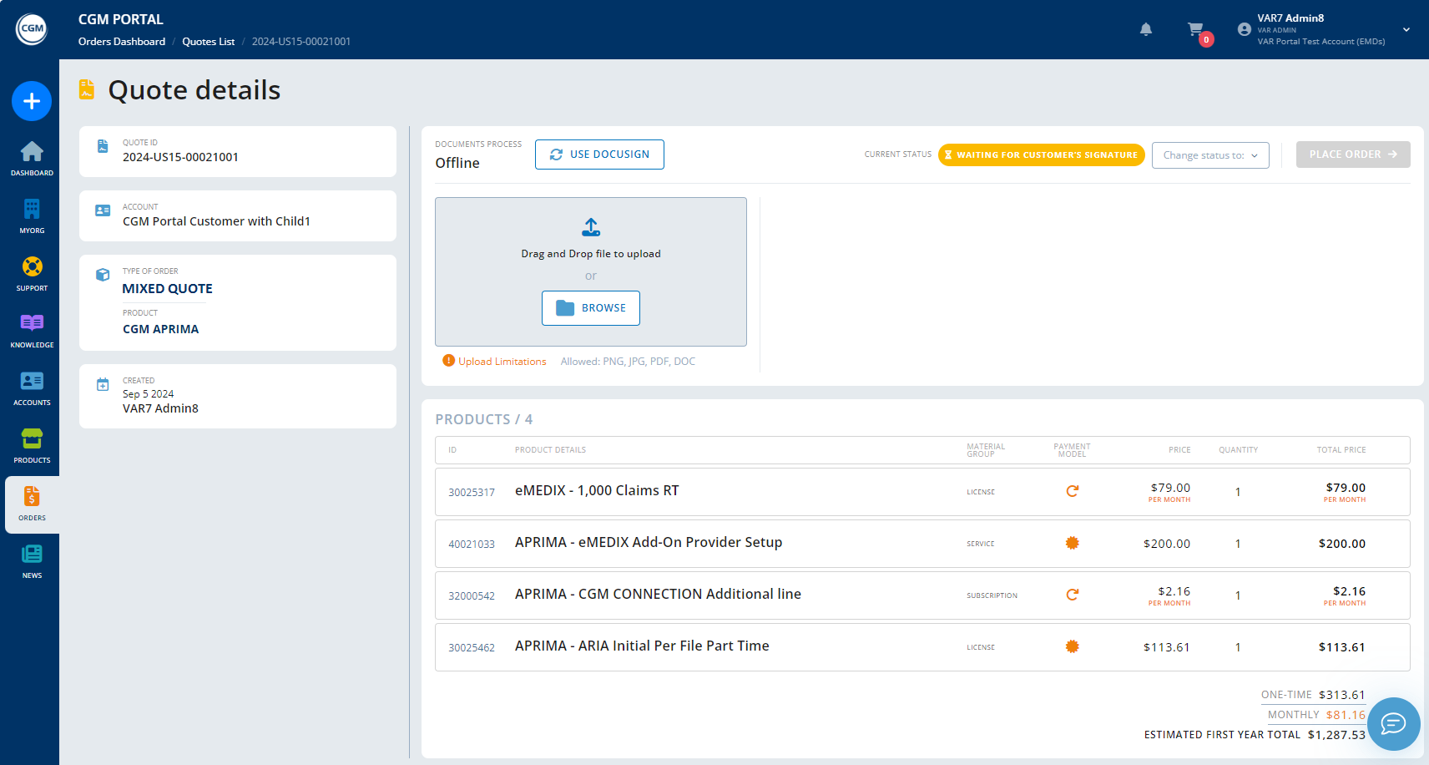The image size is (1429, 765).
Task: Expand the Change status to dropdown
Action: pyautogui.click(x=1210, y=155)
